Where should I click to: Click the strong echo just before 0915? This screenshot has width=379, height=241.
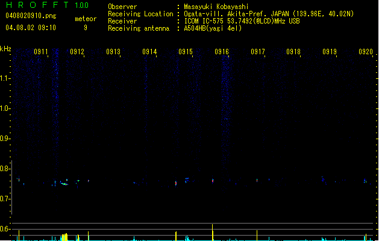[176, 184]
